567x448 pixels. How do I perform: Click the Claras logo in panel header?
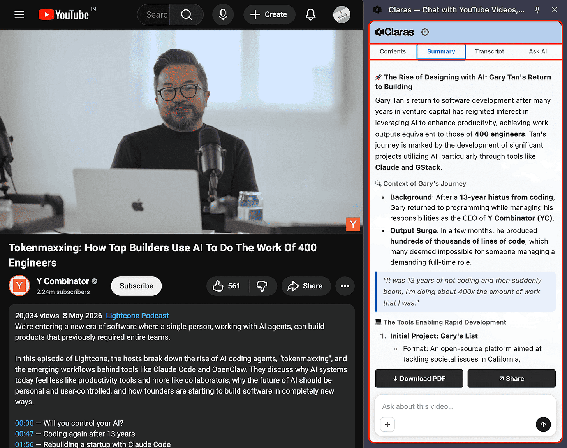[x=394, y=32]
